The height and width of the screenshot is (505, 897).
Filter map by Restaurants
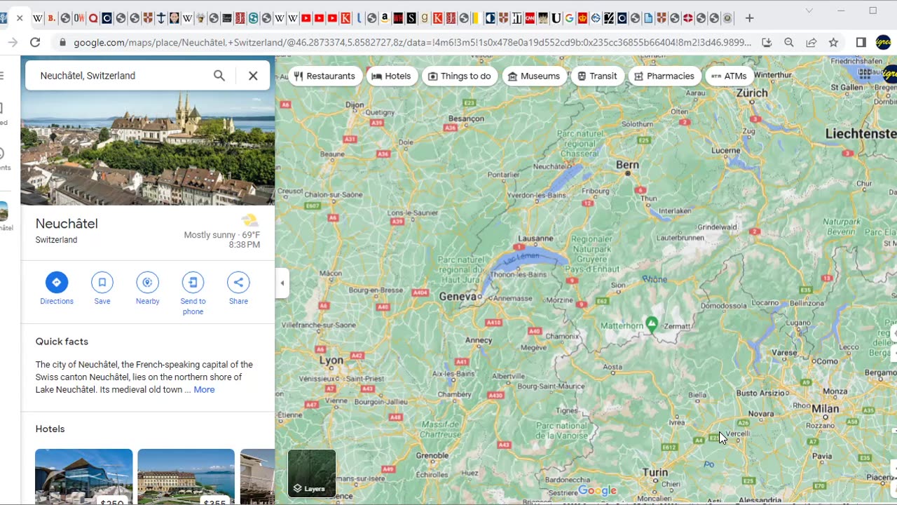point(324,76)
